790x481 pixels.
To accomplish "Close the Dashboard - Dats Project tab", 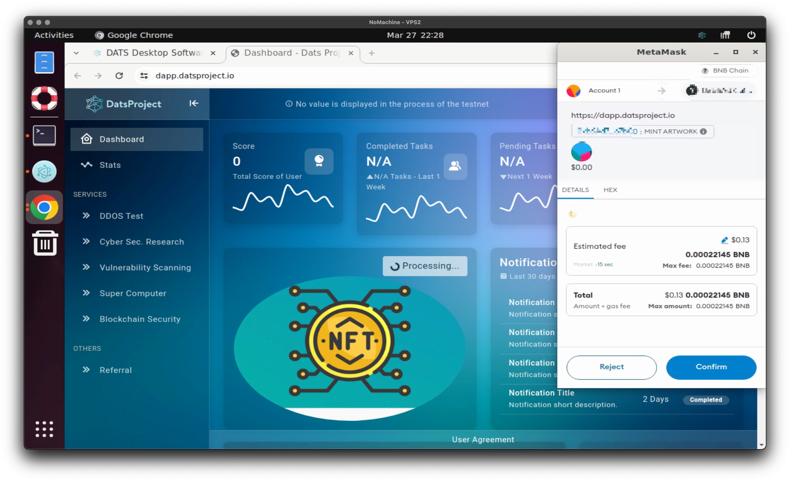I will (351, 53).
